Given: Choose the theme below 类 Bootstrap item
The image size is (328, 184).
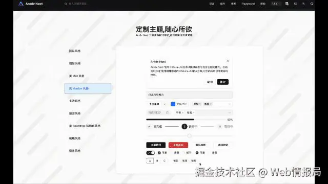Looking at the screenshot, I should coord(88,139).
